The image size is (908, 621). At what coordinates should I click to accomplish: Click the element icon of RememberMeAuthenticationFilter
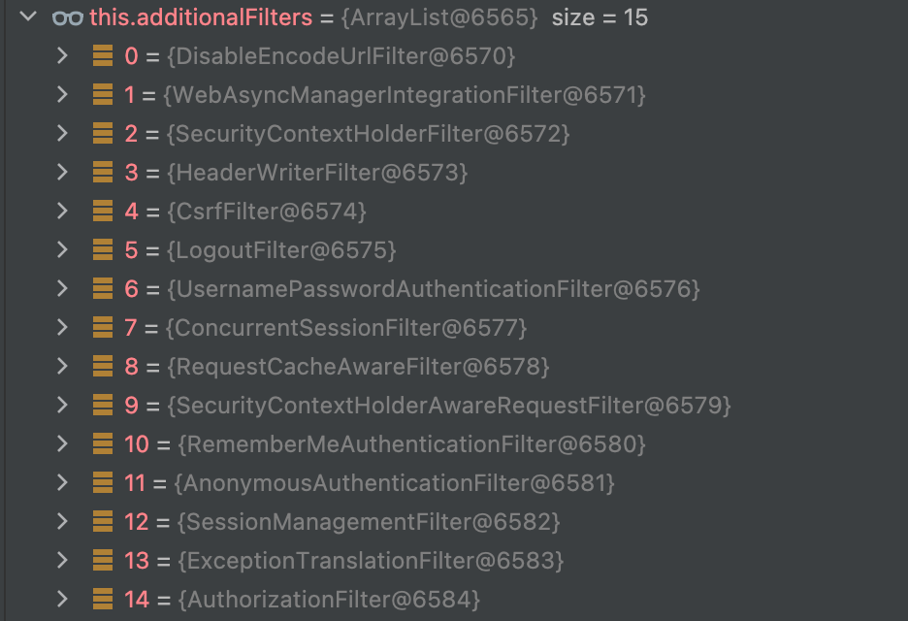pos(103,444)
